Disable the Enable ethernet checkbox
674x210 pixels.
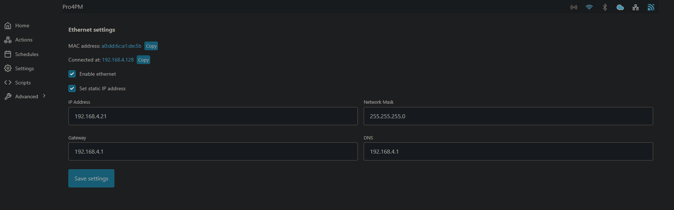coord(72,74)
